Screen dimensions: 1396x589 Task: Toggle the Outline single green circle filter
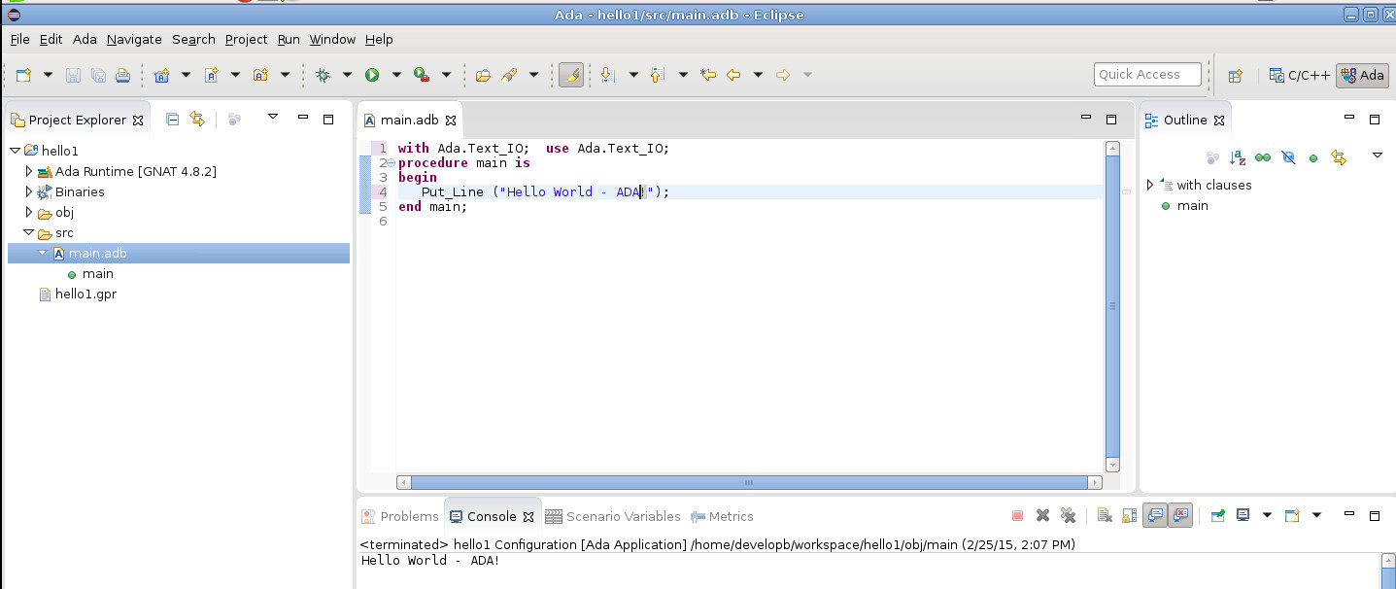(1313, 156)
